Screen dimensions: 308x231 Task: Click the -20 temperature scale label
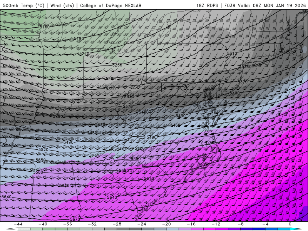[166, 224]
